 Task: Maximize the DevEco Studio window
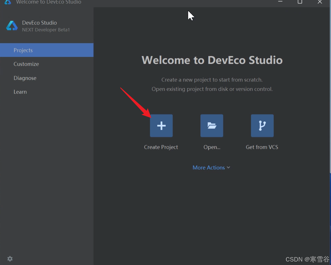coord(300,2)
